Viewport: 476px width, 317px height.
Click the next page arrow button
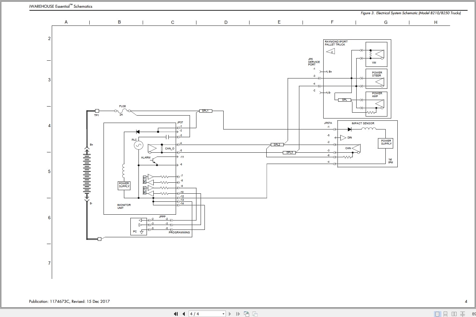point(230,313)
